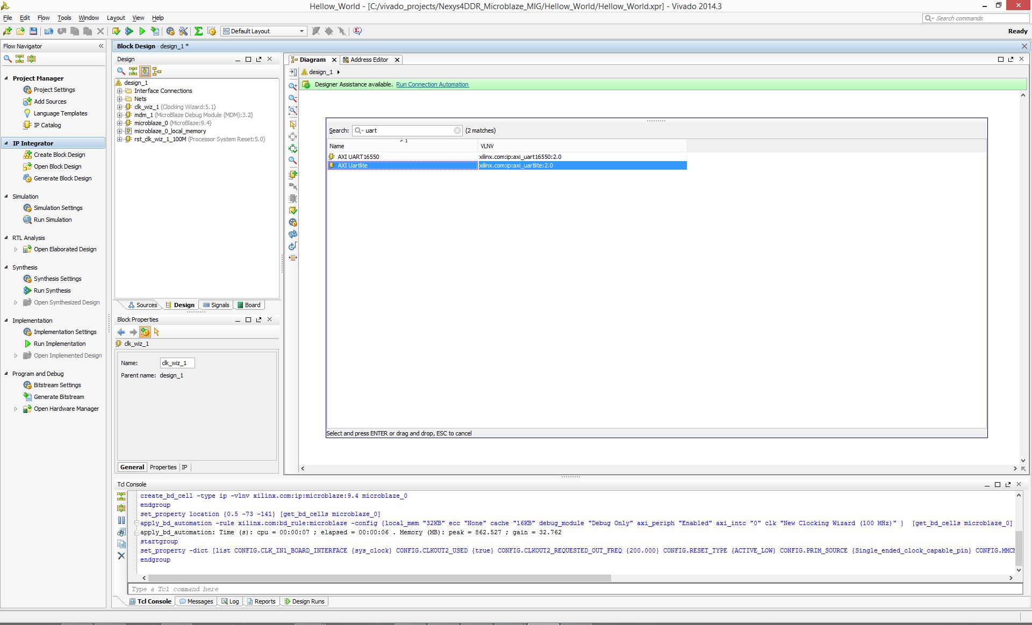The image size is (1032, 625).
Task: Collapse the Synthesis section in Flow Navigator
Action: [x=6, y=267]
